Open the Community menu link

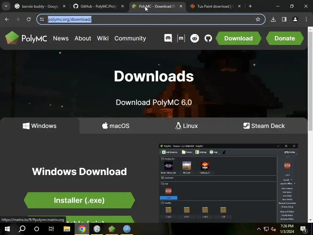pyautogui.click(x=130, y=38)
